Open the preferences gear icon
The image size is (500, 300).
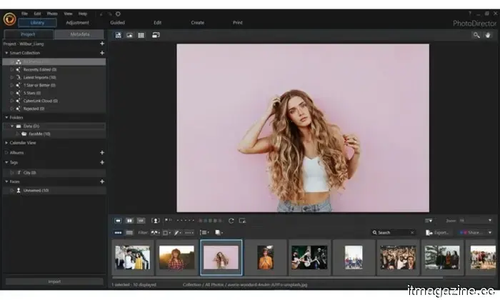click(118, 14)
